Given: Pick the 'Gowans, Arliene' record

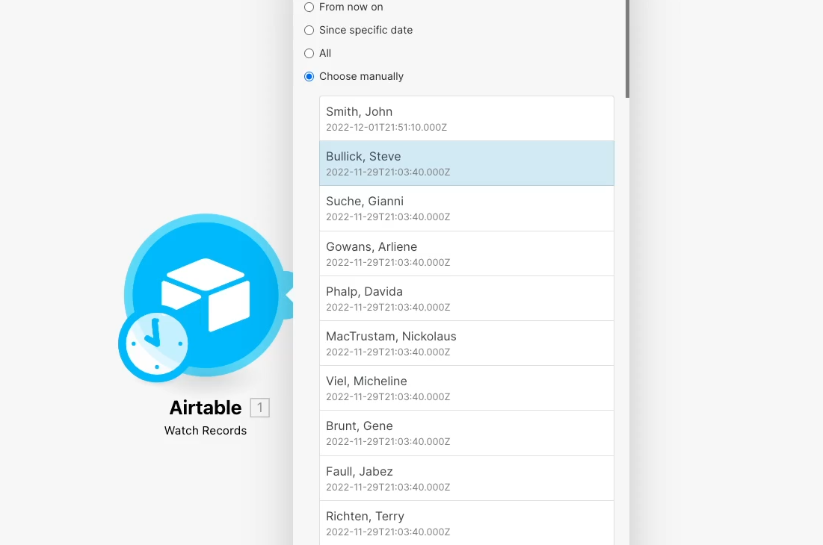Looking at the screenshot, I should point(466,254).
